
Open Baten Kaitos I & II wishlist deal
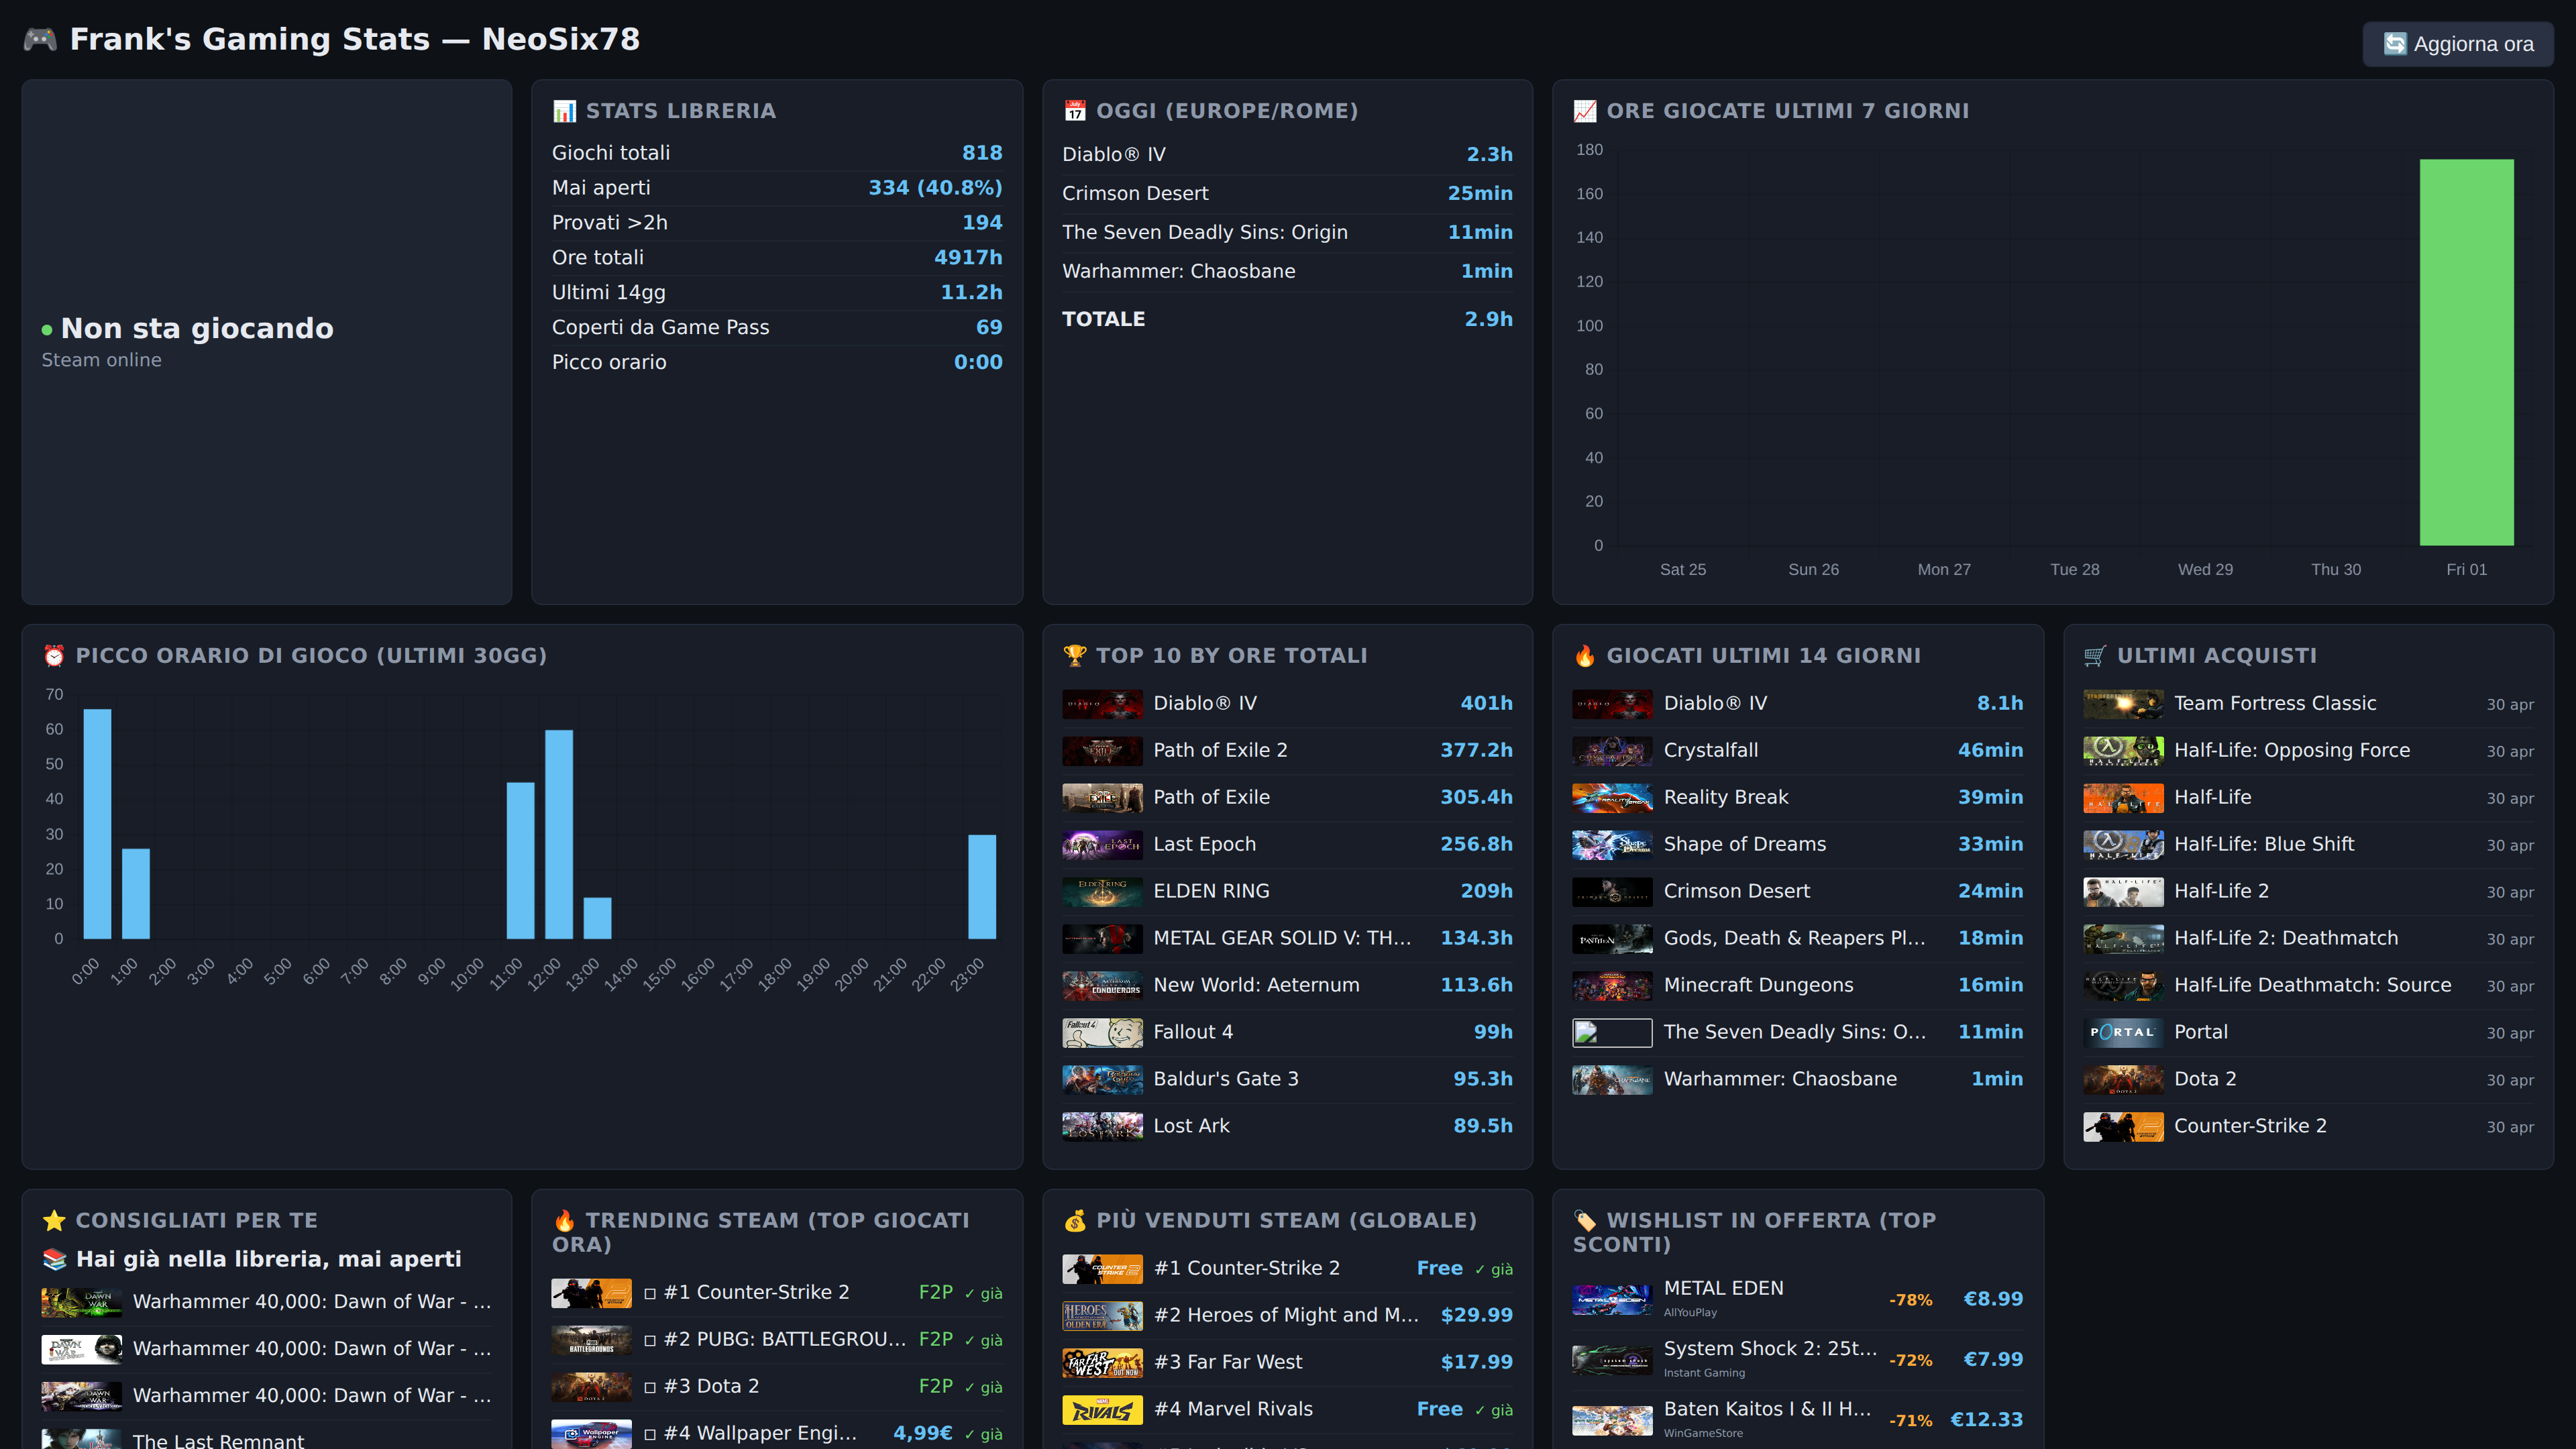pos(1797,1420)
